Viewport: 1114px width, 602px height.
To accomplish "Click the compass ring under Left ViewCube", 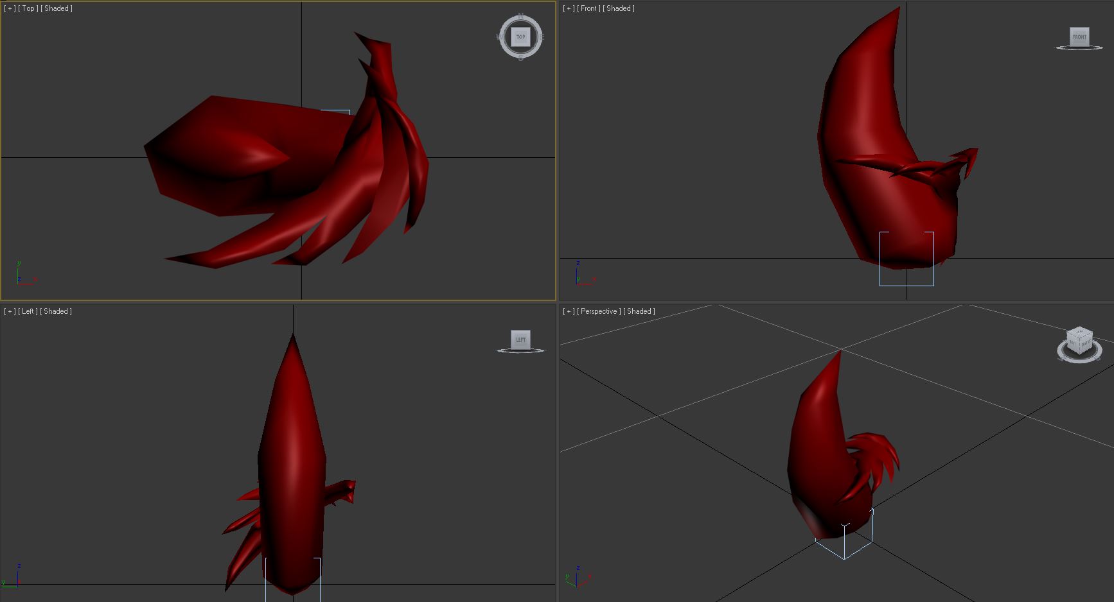I will [520, 350].
